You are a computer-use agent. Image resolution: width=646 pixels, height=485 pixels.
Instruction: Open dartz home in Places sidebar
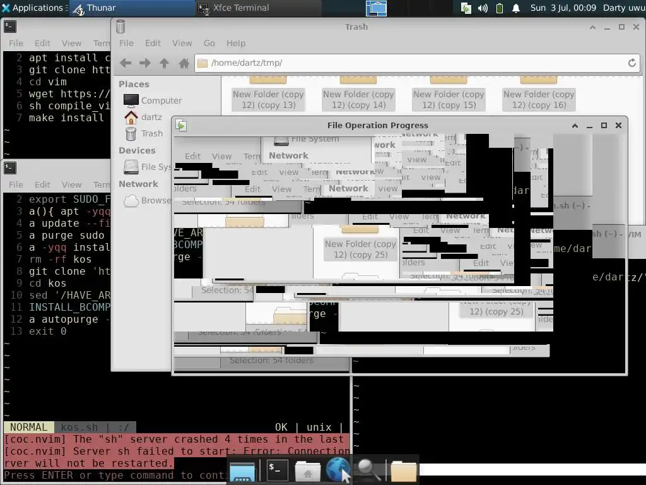pyautogui.click(x=143, y=117)
